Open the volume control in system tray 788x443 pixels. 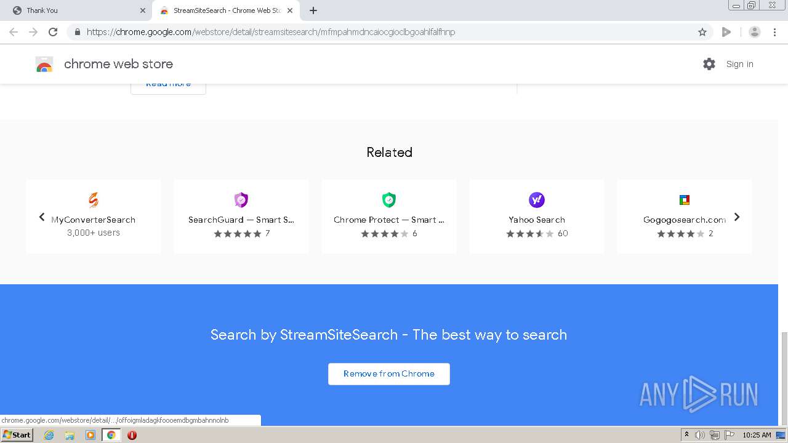pos(700,435)
